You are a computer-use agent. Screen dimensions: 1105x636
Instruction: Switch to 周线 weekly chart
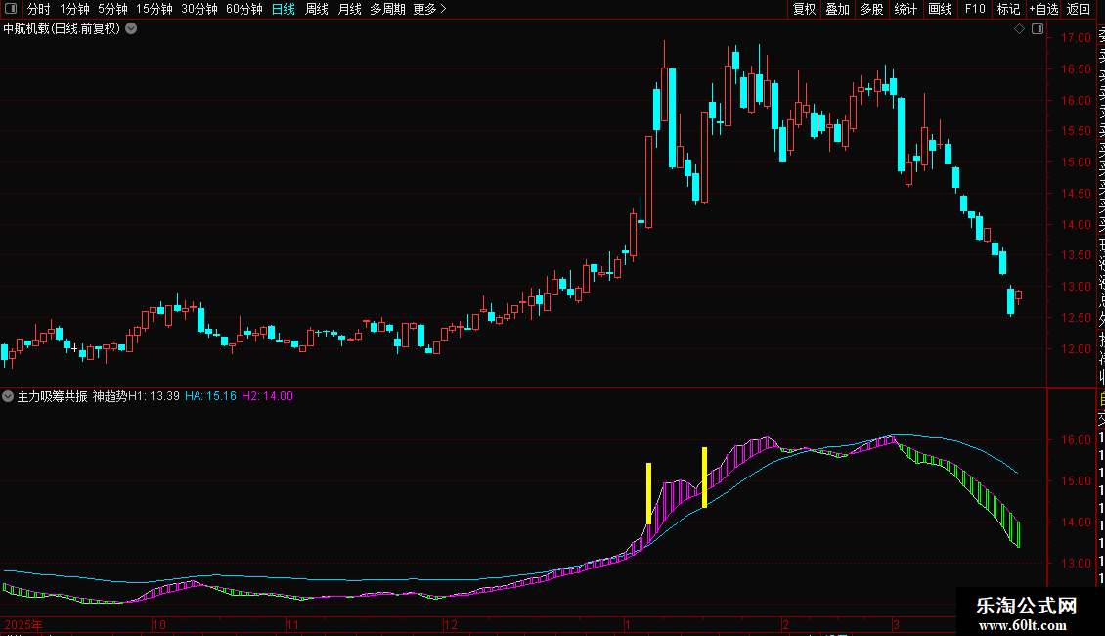click(x=317, y=9)
